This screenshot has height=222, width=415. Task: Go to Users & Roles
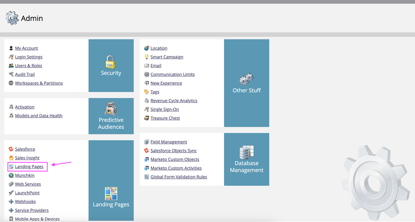coord(28,66)
